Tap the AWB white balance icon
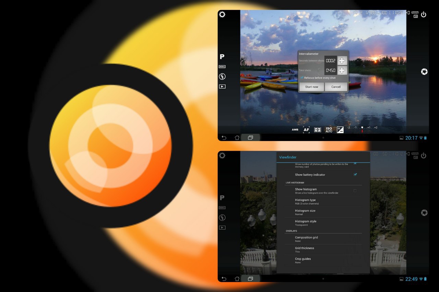The width and height of the screenshot is (439, 292). pyautogui.click(x=295, y=130)
